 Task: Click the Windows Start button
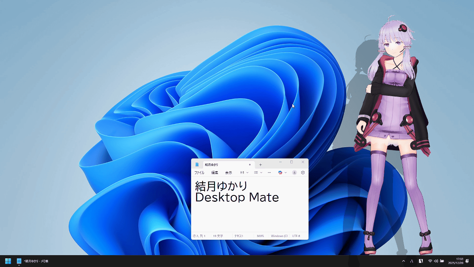point(8,261)
